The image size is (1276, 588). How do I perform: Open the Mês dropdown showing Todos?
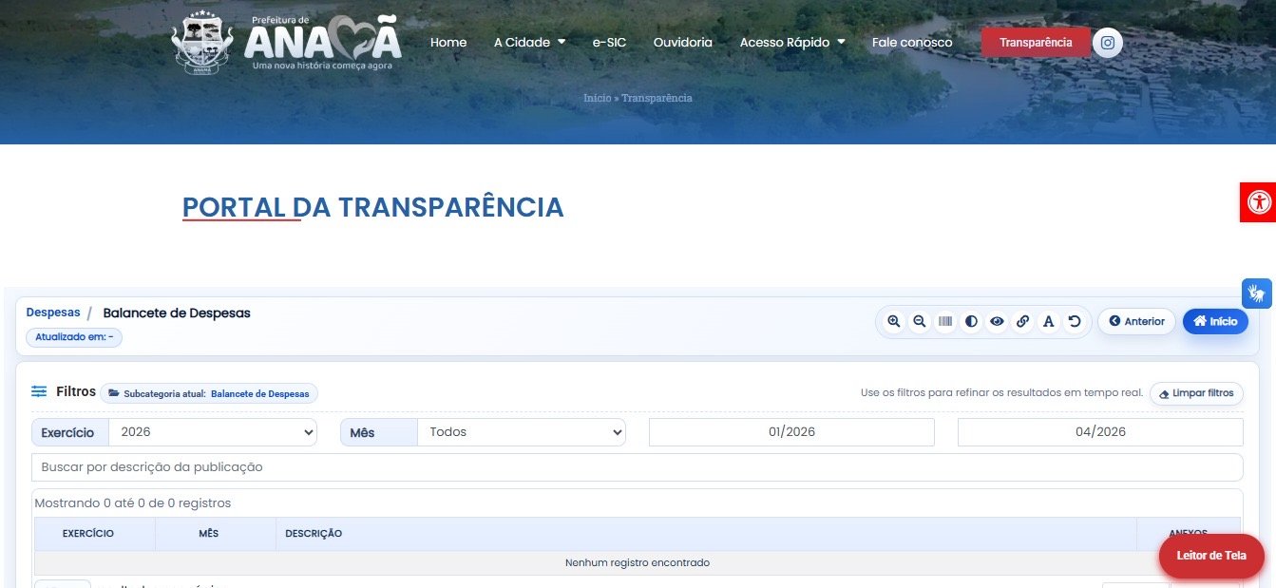521,432
